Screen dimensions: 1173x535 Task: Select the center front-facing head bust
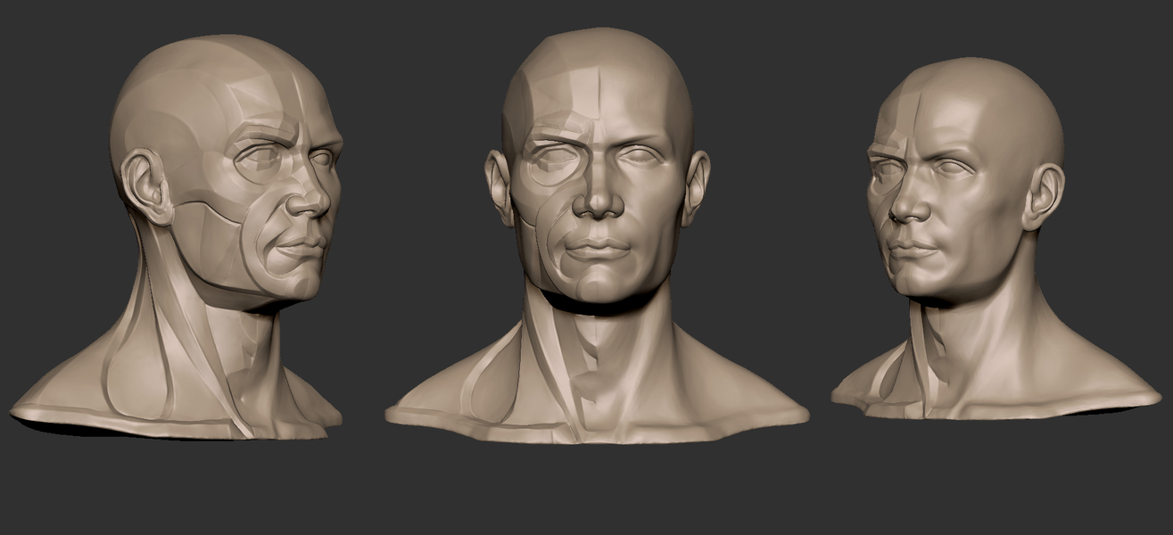[596, 235]
